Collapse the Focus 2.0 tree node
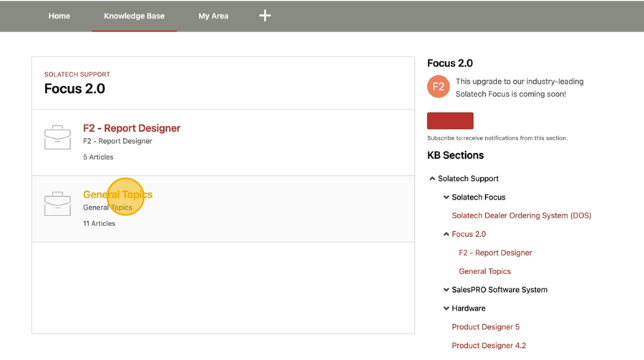Viewport: 644px width, 360px height. pos(446,234)
